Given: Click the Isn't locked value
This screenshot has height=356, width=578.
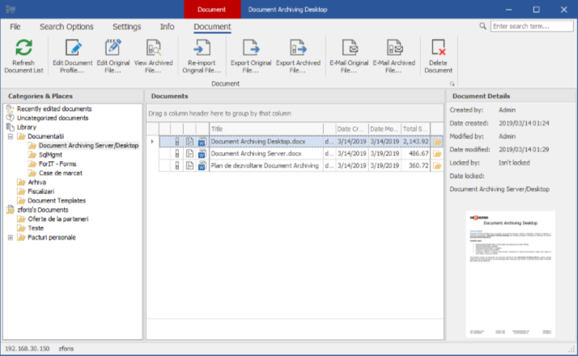Looking at the screenshot, I should click(x=514, y=163).
